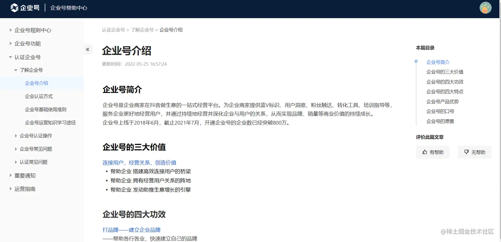Click the 连接用户，经营关系，创造价值 link
501x242 pixels.
click(139, 163)
